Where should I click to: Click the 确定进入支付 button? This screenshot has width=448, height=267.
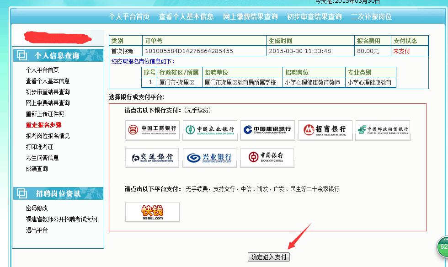[269, 257]
